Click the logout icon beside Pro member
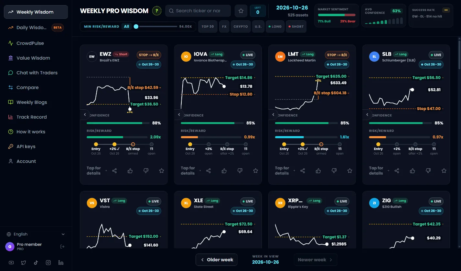This screenshot has height=271, width=461. [62, 247]
